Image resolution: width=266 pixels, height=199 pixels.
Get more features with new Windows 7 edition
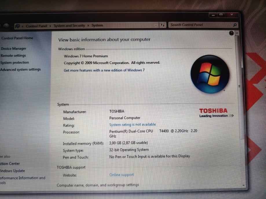coord(104,70)
